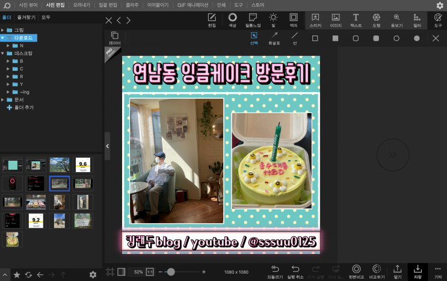Choose the 화살표 arrow drawing tool
Screen dimensions: 447x281
[274, 38]
